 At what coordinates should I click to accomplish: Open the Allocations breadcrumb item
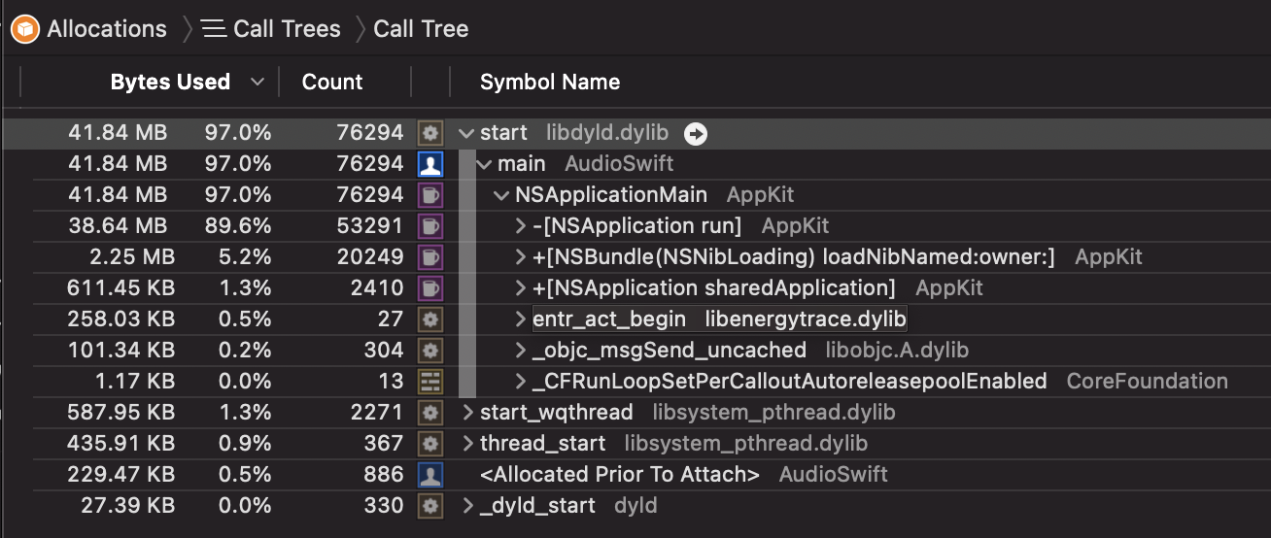click(x=107, y=29)
